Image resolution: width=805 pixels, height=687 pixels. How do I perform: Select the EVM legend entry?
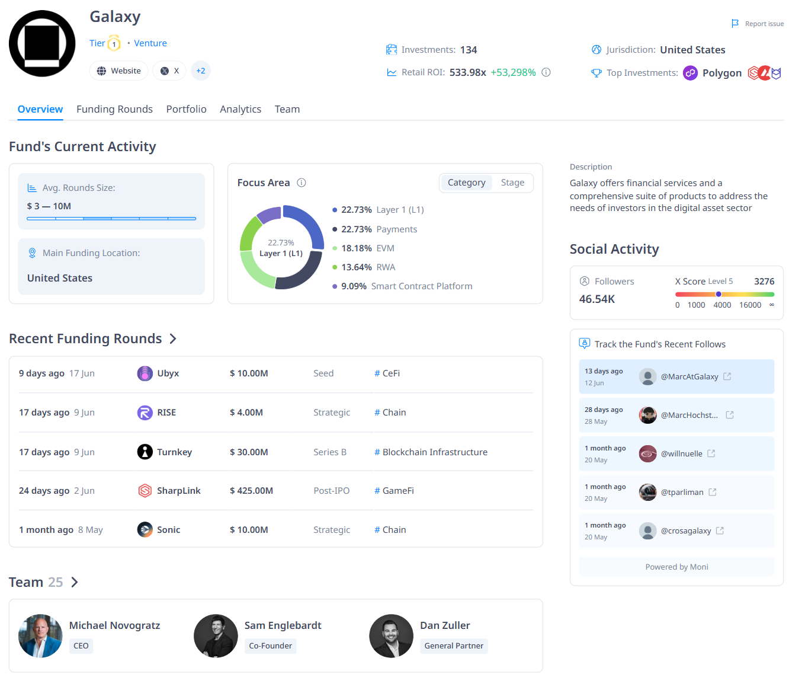pyautogui.click(x=363, y=248)
